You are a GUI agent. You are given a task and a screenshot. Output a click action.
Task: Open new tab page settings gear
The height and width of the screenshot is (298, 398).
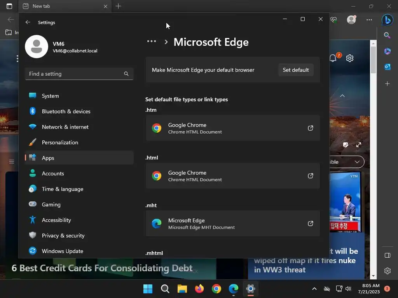click(350, 58)
